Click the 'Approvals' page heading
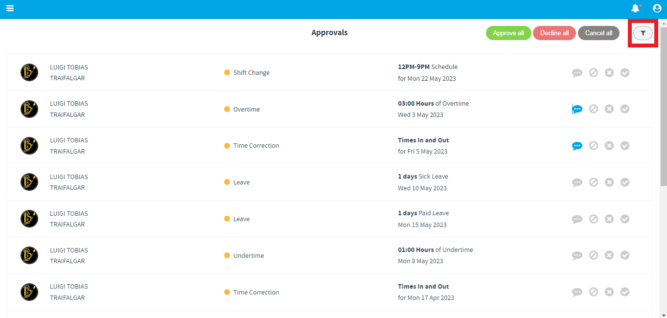 click(x=330, y=33)
